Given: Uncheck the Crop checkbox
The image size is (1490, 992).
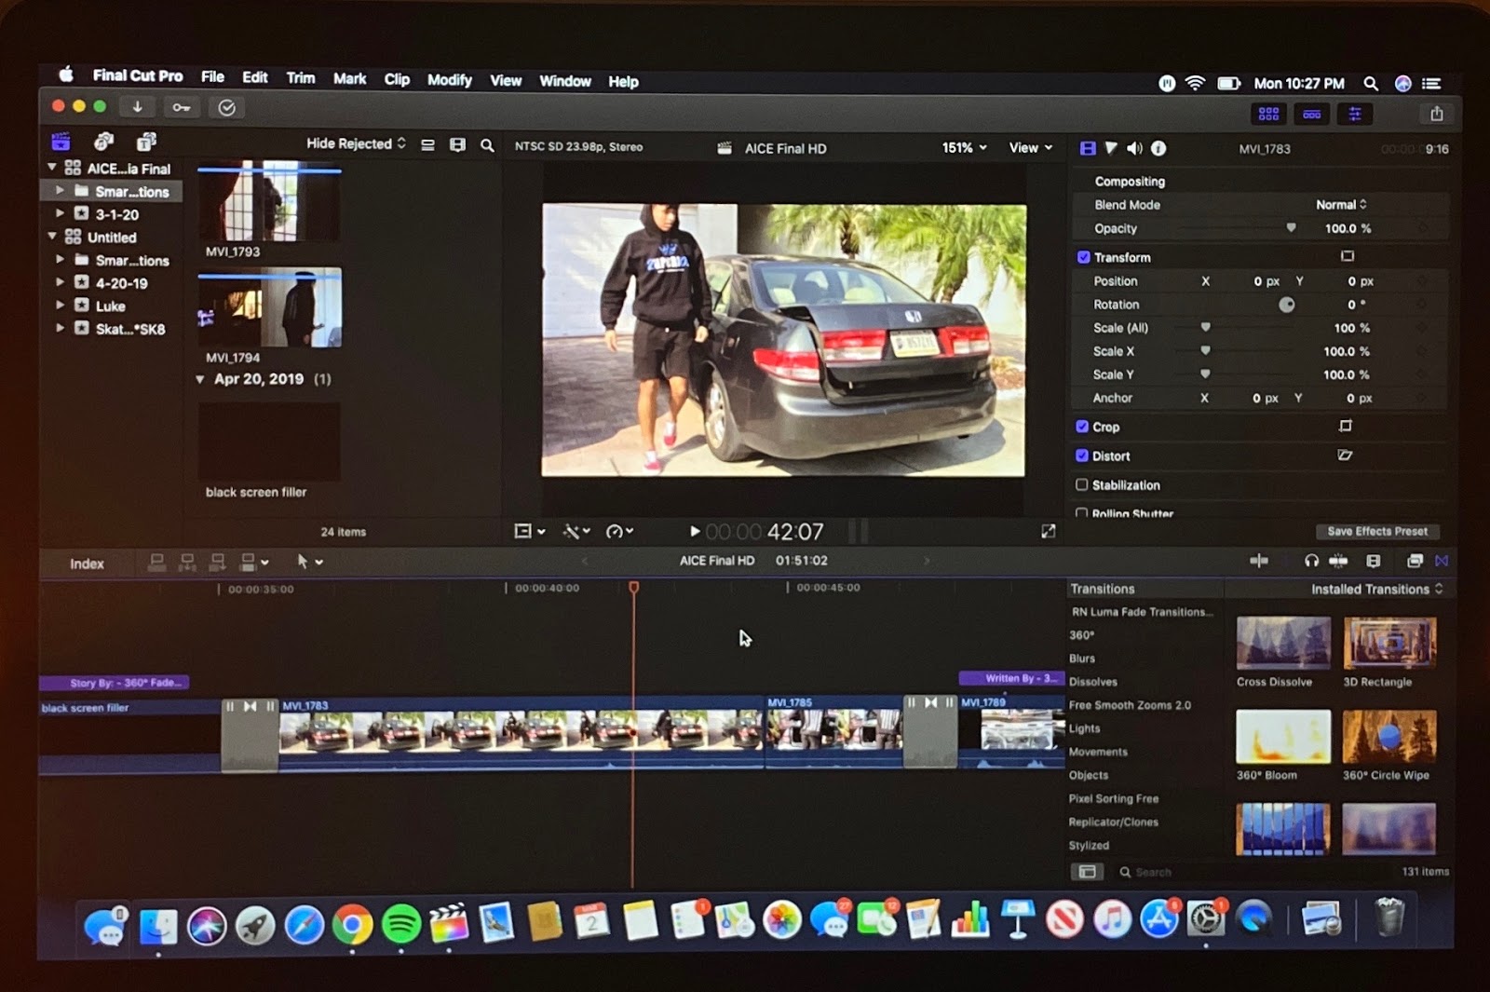Looking at the screenshot, I should coord(1082,427).
